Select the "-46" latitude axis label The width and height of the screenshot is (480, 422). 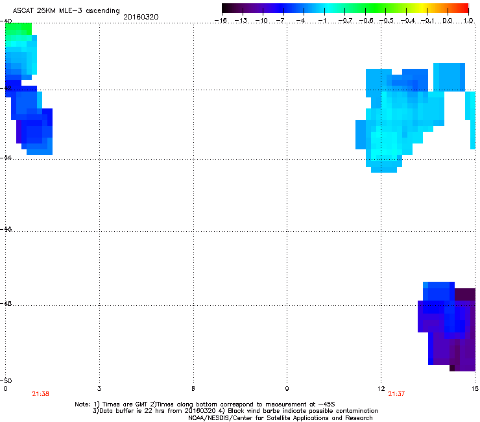click(6, 229)
